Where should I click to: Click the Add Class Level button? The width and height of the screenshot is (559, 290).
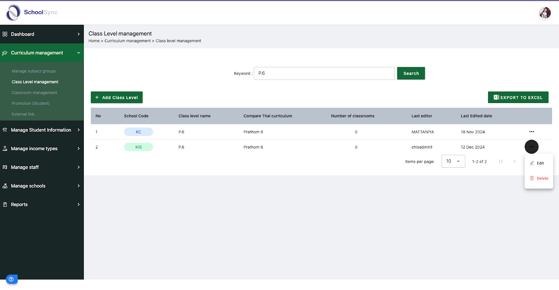coord(117,97)
